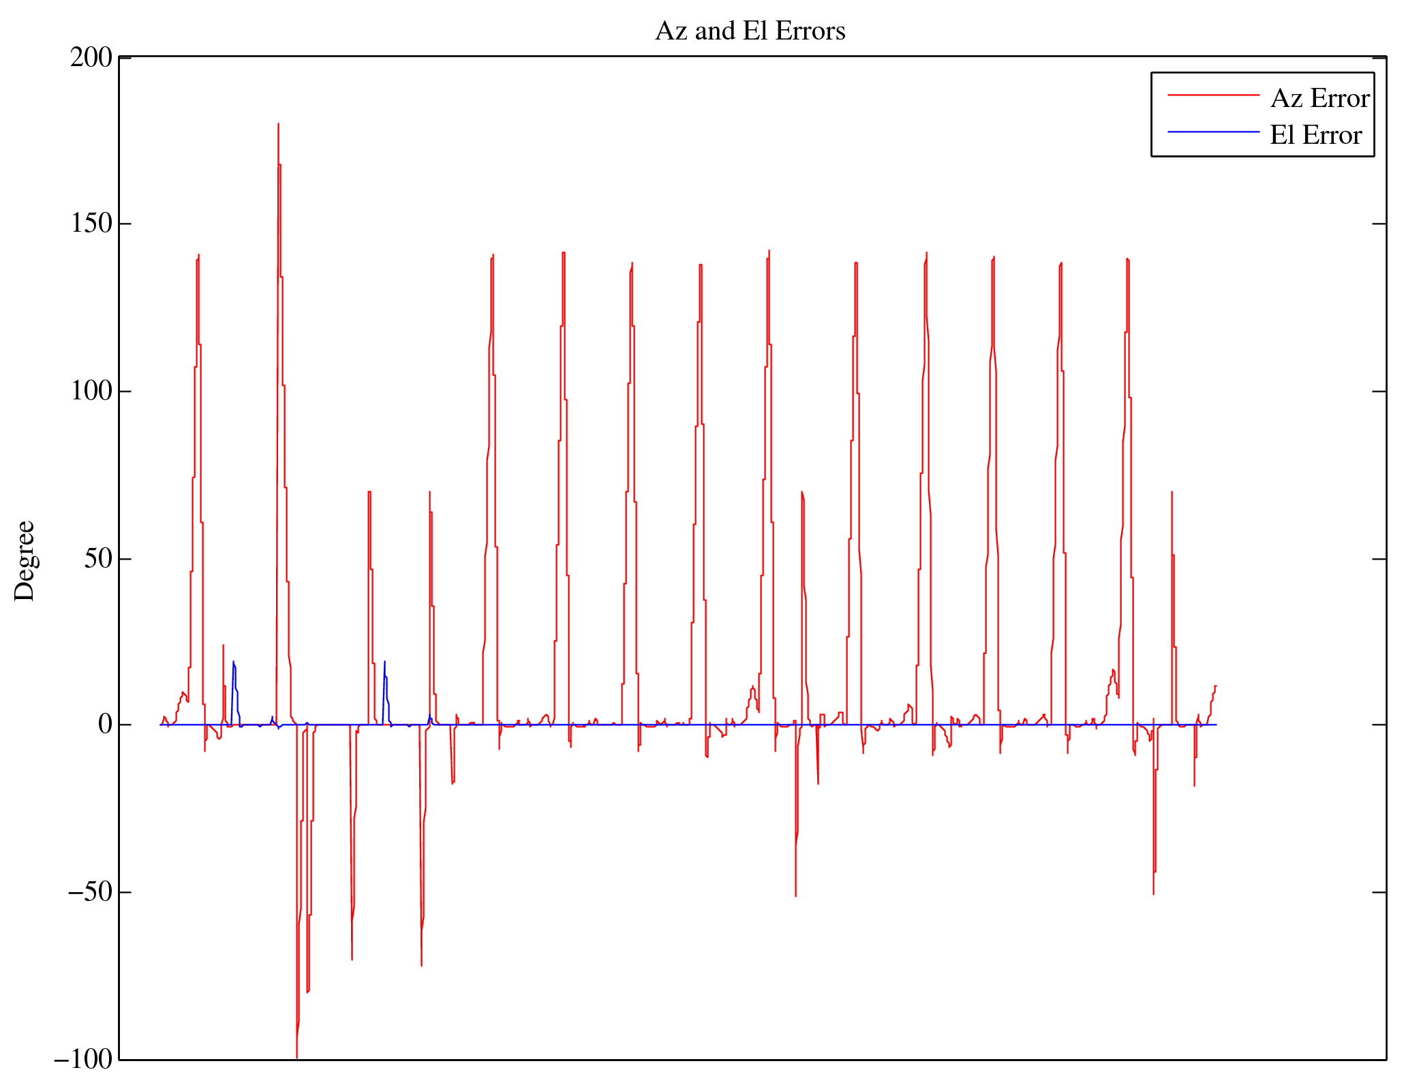
Task: Click the 50 y-axis tick label
Action: pyautogui.click(x=98, y=559)
